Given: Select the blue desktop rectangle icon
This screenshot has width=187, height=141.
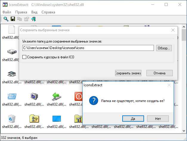Looking at the screenshot, I should point(57,119).
